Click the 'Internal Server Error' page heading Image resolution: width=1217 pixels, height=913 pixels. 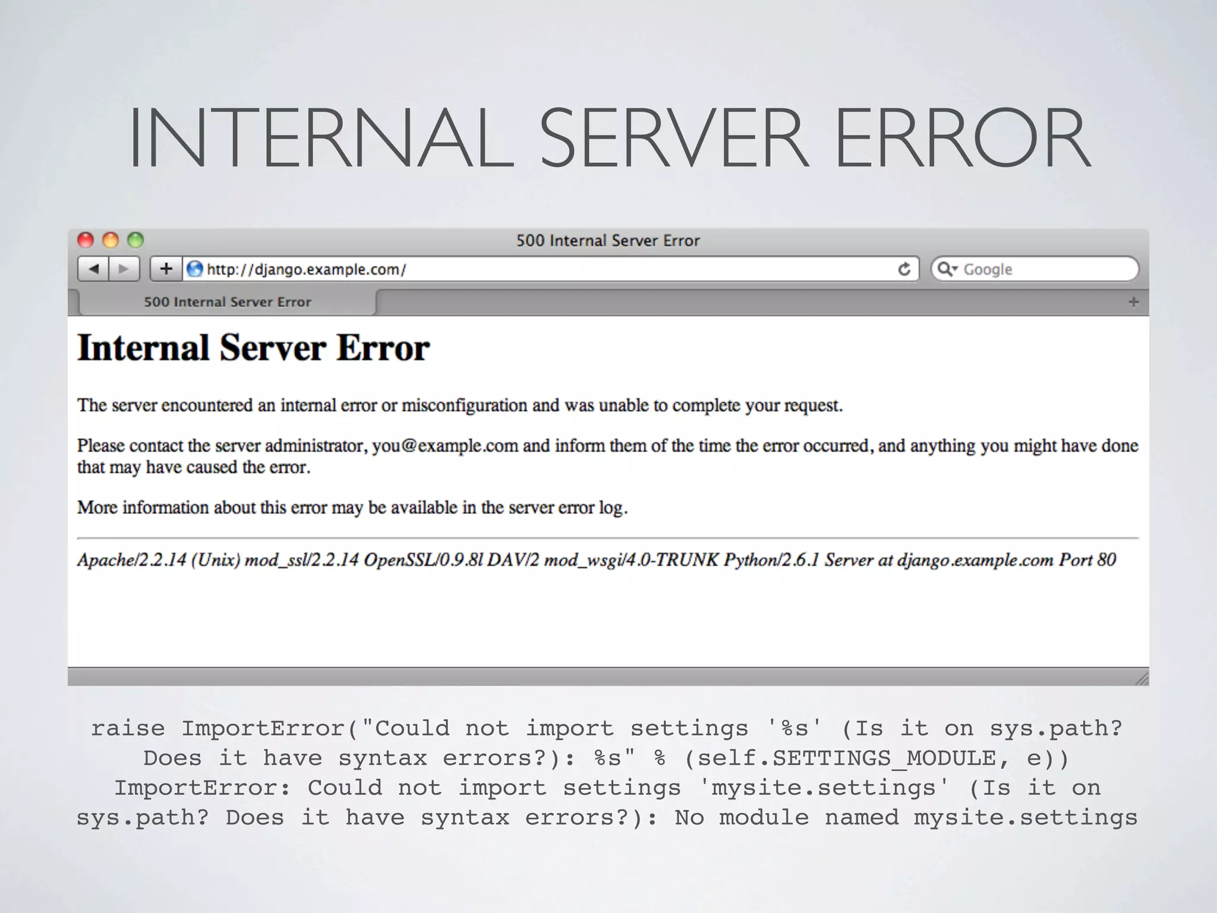(x=254, y=348)
